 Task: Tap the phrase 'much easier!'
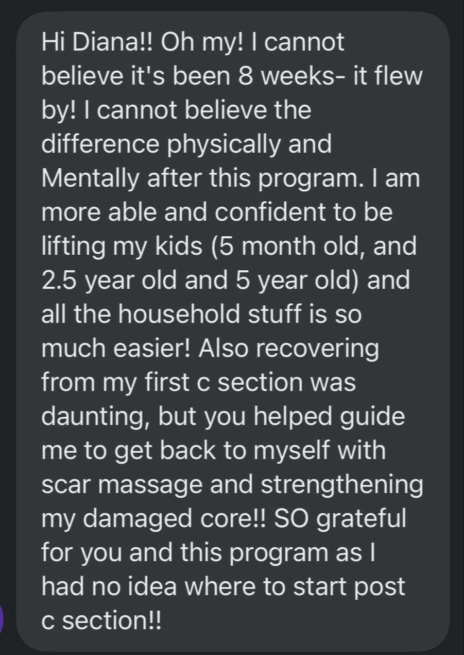point(116,349)
